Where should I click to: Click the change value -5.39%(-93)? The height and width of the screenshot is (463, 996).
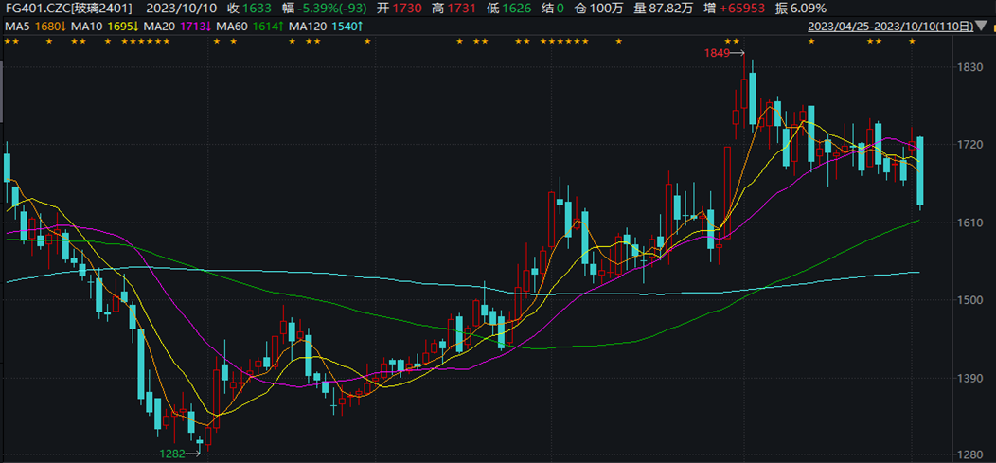tap(331, 9)
